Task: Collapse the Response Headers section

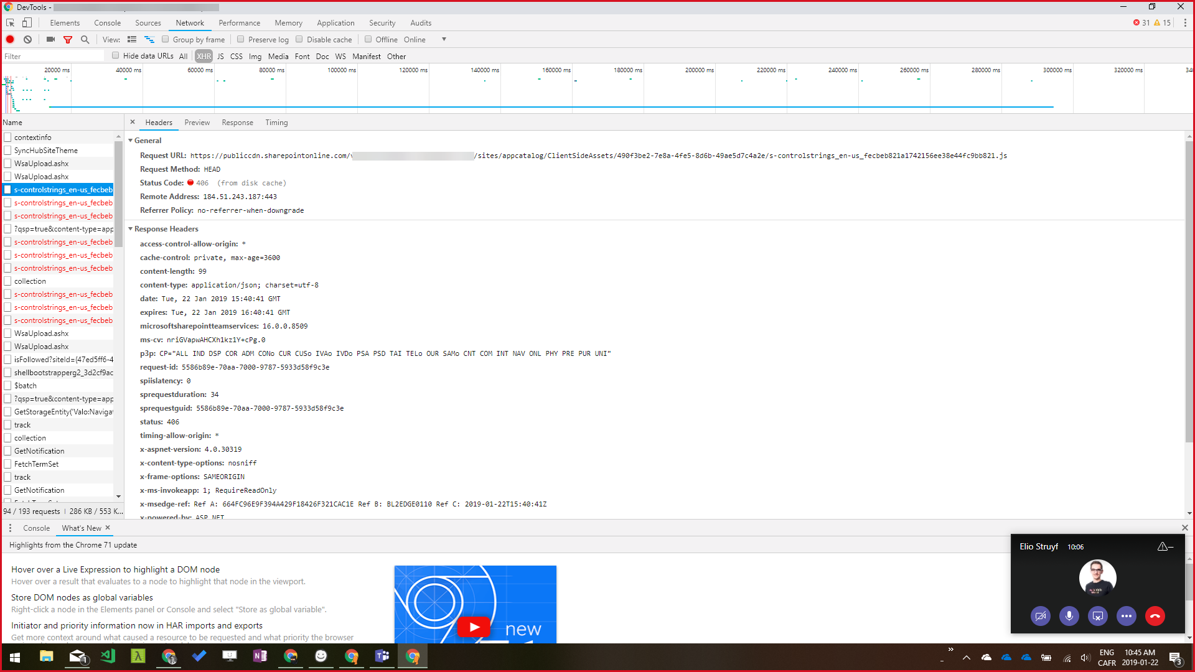Action: point(131,228)
